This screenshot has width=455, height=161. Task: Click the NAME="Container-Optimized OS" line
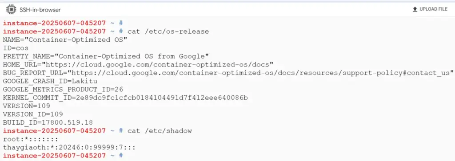pos(65,39)
